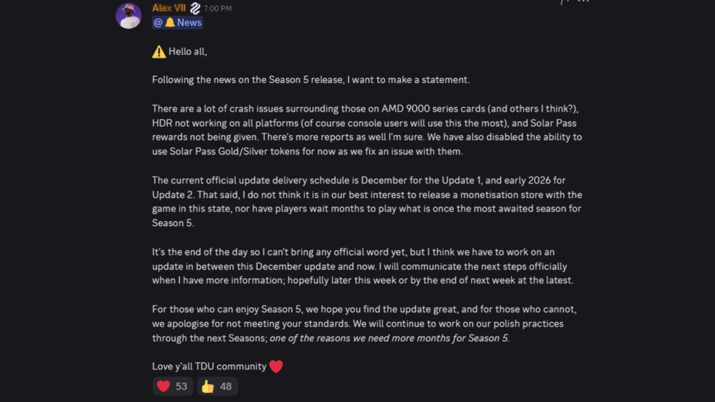Click the @News role mention

(x=177, y=22)
